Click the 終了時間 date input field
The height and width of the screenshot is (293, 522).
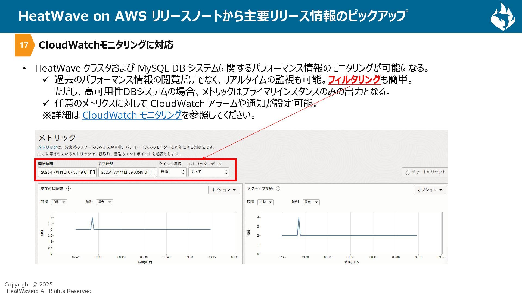pos(128,172)
